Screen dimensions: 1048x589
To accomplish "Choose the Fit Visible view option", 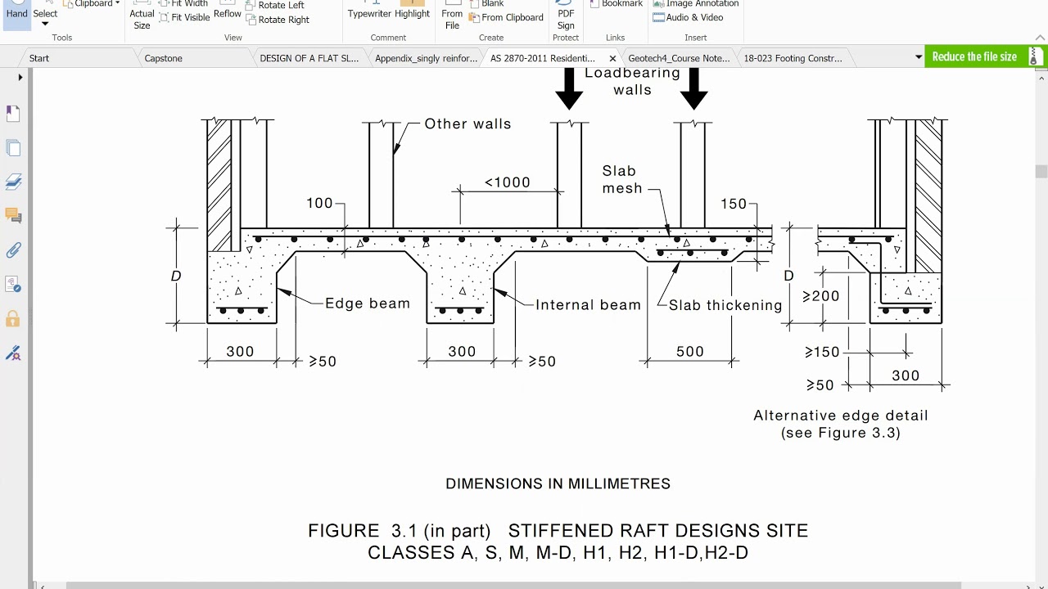I will click(x=184, y=17).
